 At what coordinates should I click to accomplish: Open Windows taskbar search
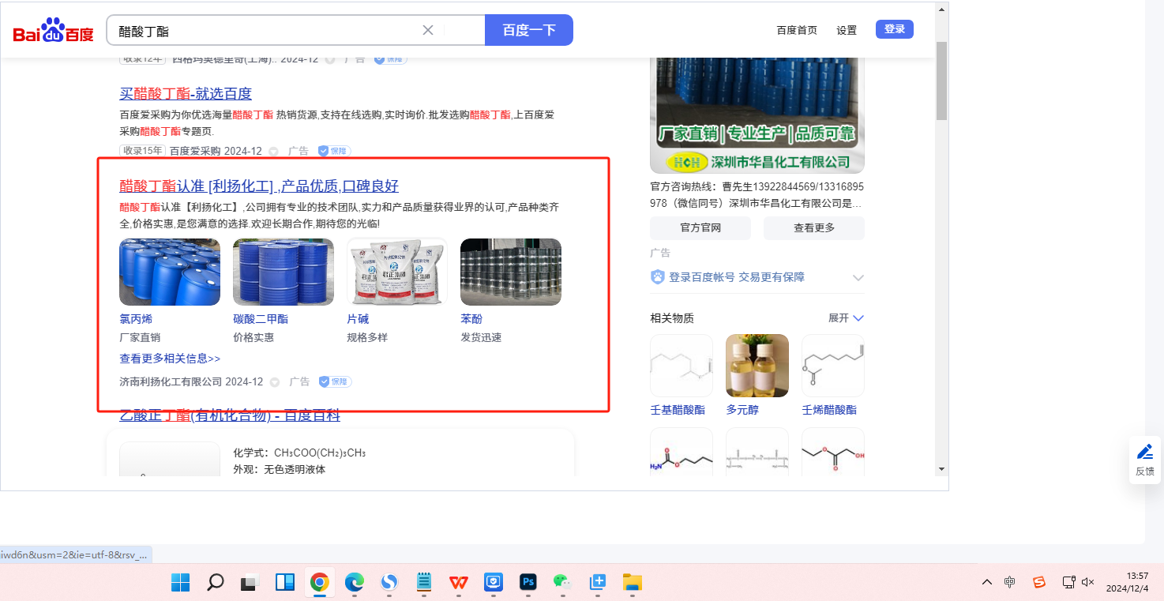[215, 582]
